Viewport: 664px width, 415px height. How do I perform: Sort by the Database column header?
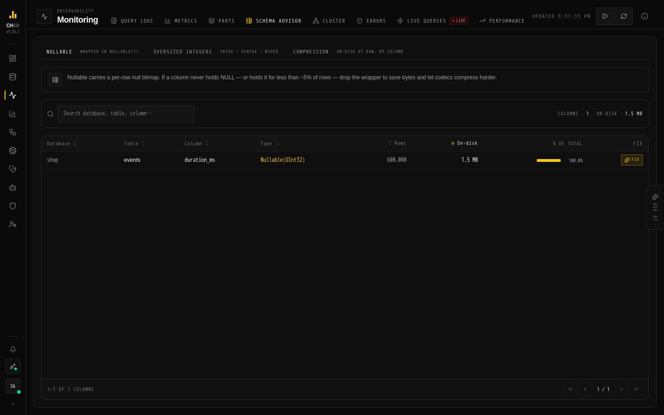[62, 143]
